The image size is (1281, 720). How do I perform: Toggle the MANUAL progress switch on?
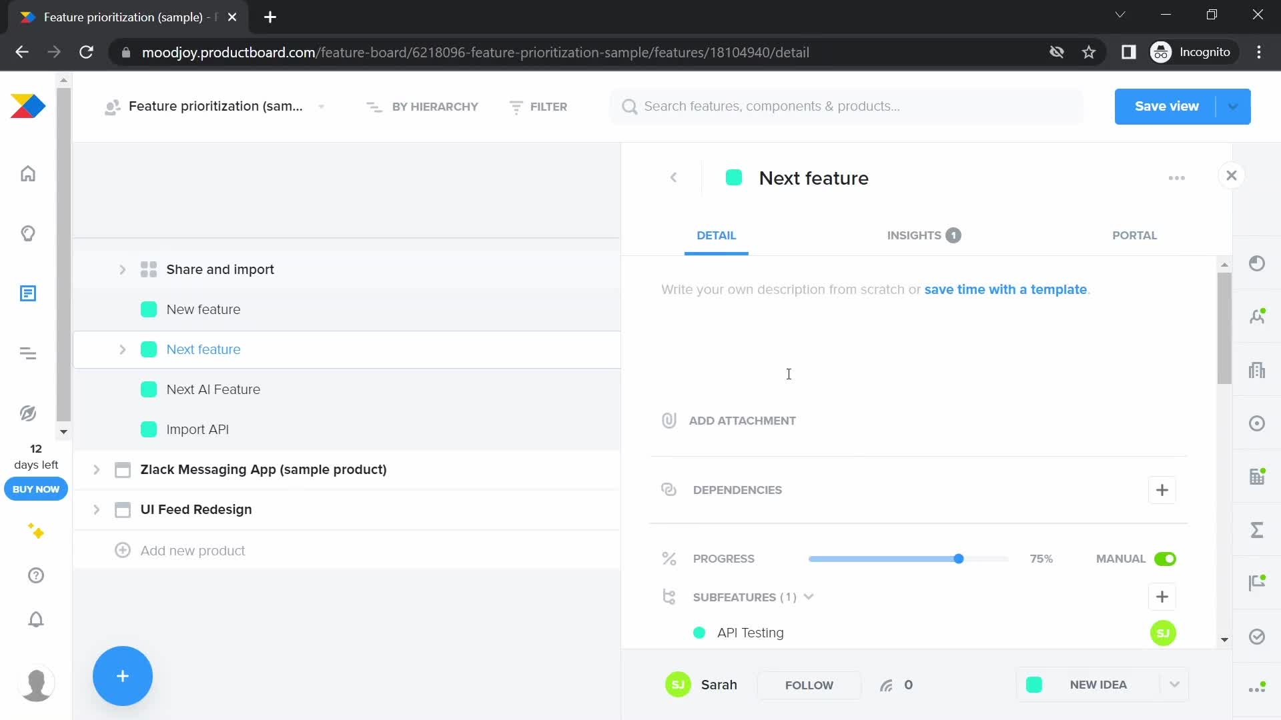pos(1166,558)
